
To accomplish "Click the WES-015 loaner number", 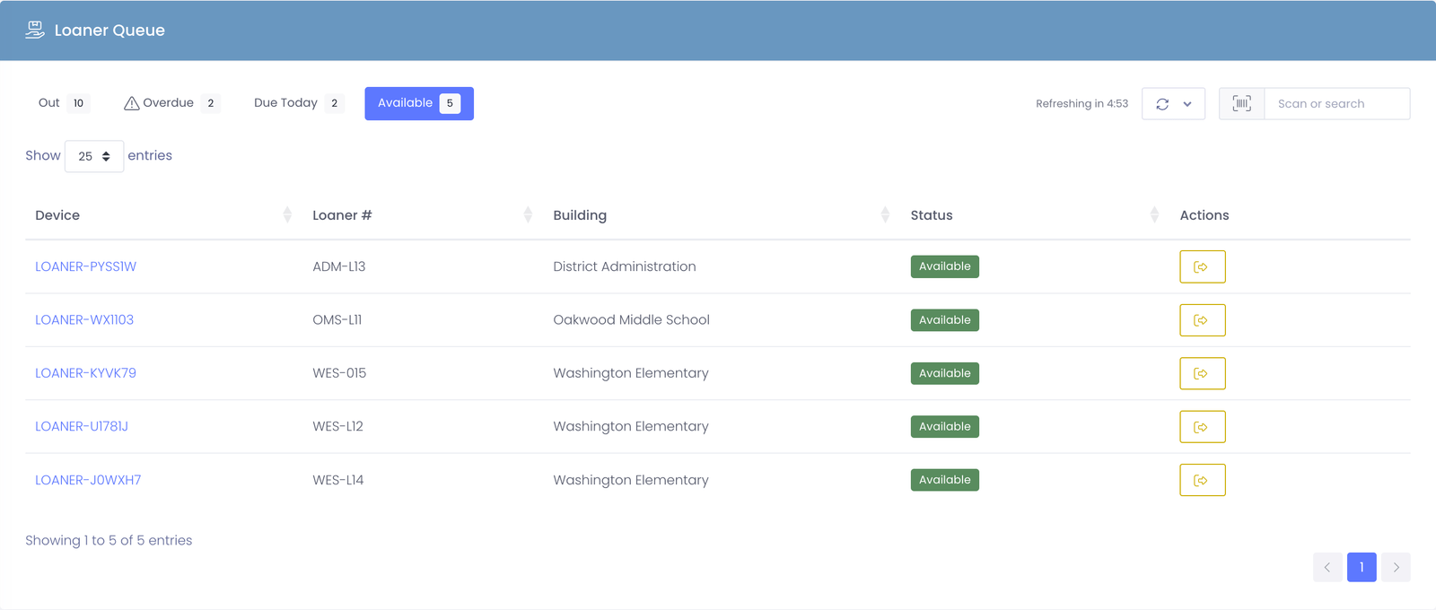I will coord(339,373).
